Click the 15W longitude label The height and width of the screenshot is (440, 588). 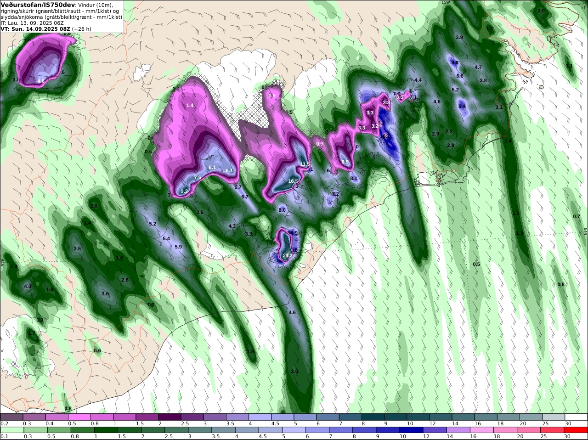445,2
